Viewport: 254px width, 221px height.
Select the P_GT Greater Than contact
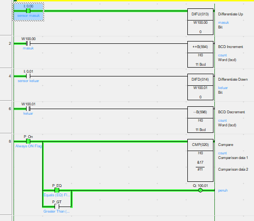click(x=57, y=207)
